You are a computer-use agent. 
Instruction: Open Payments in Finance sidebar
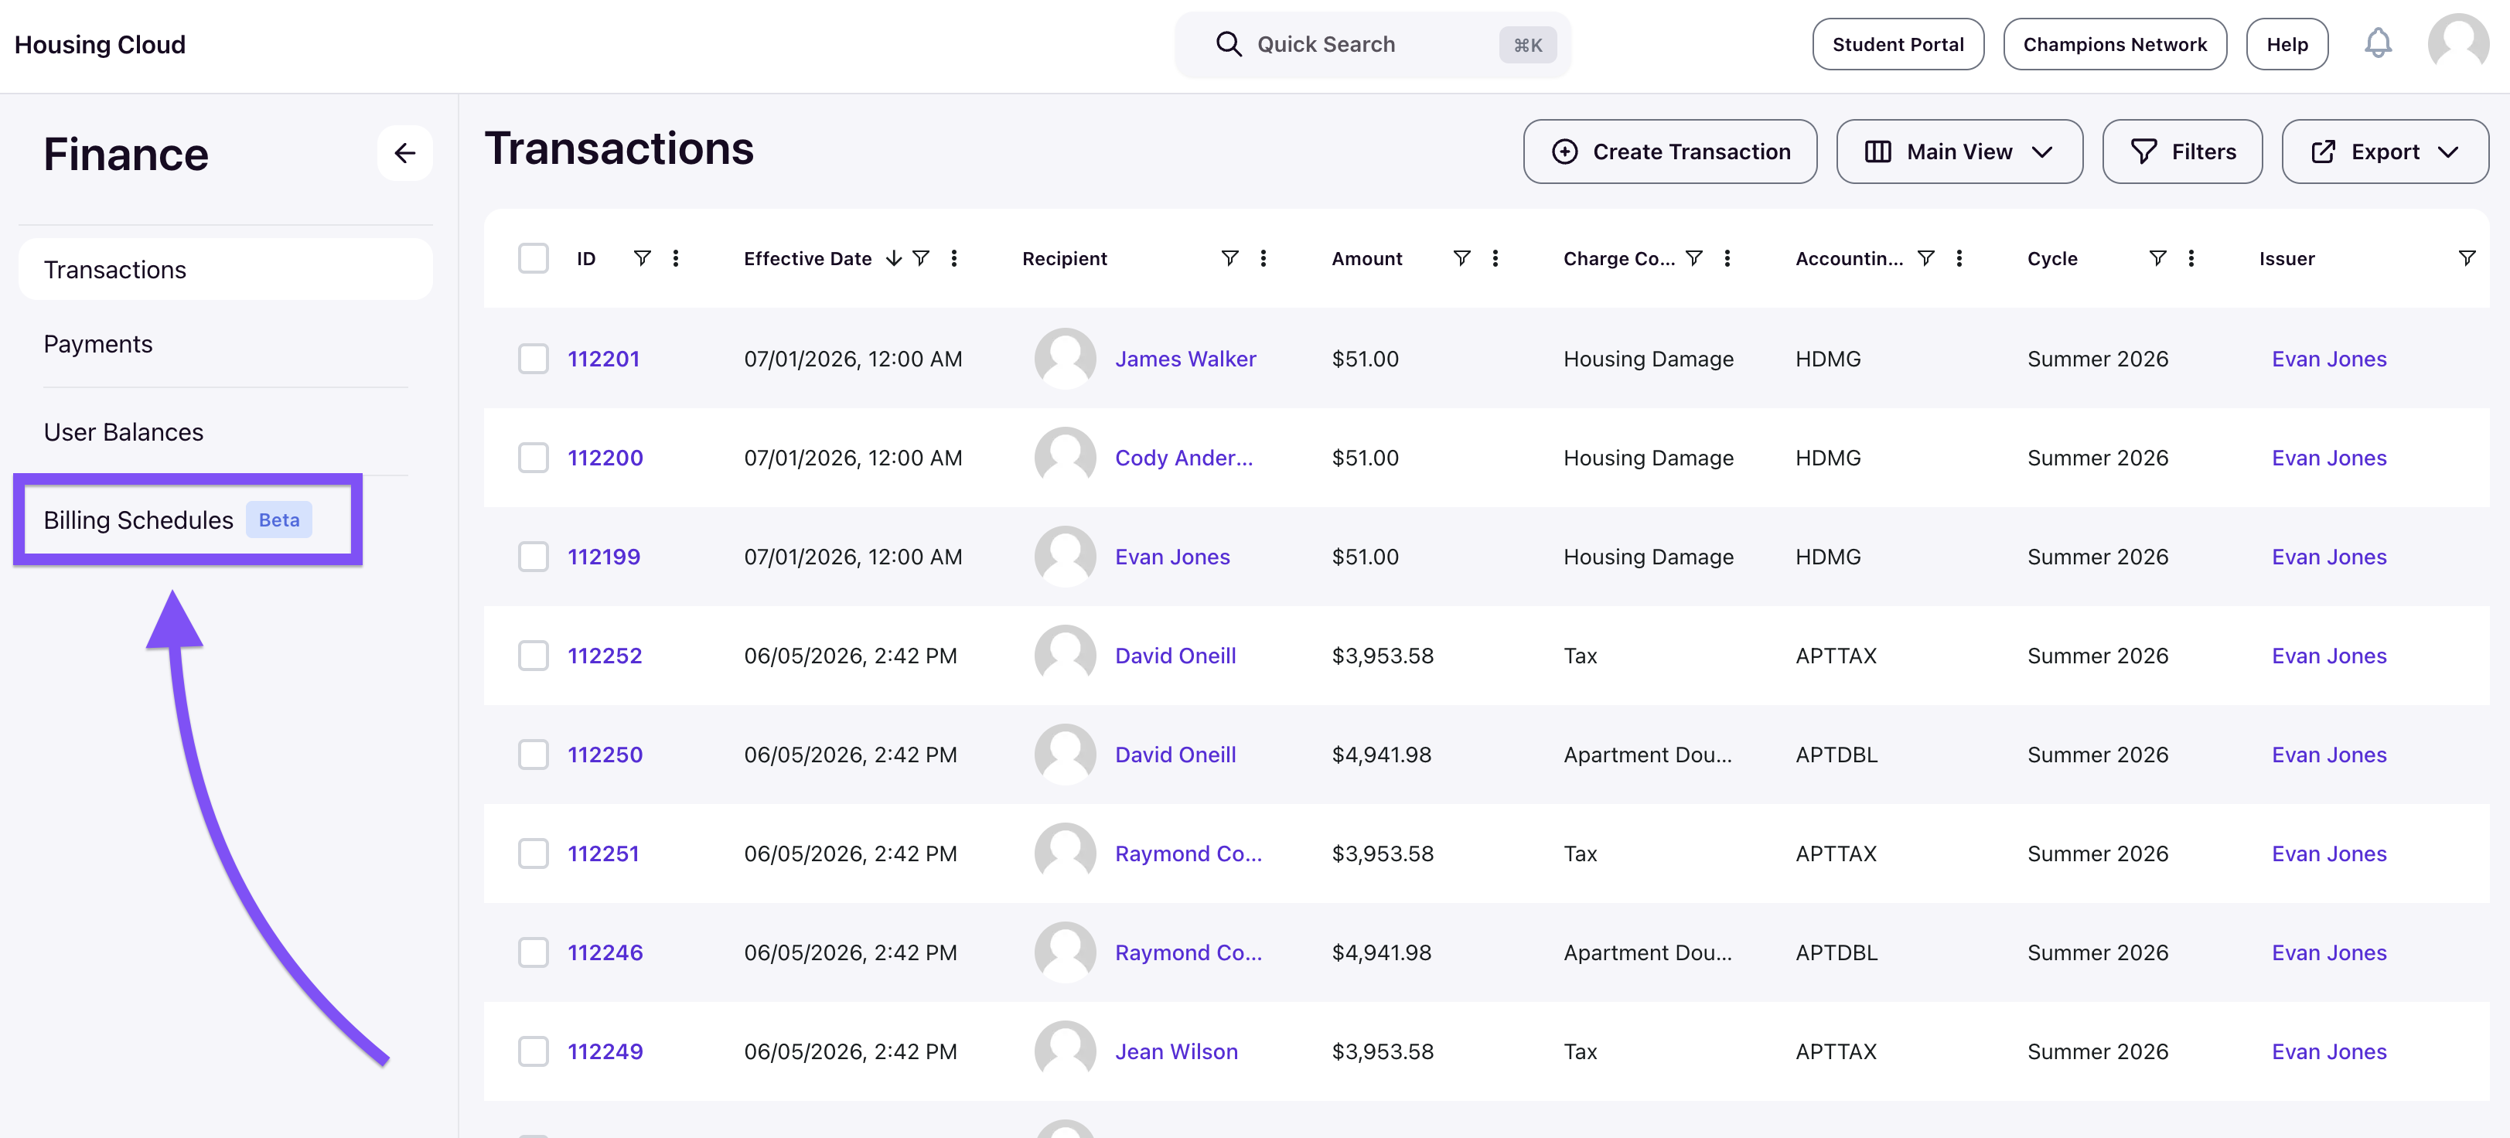98,344
